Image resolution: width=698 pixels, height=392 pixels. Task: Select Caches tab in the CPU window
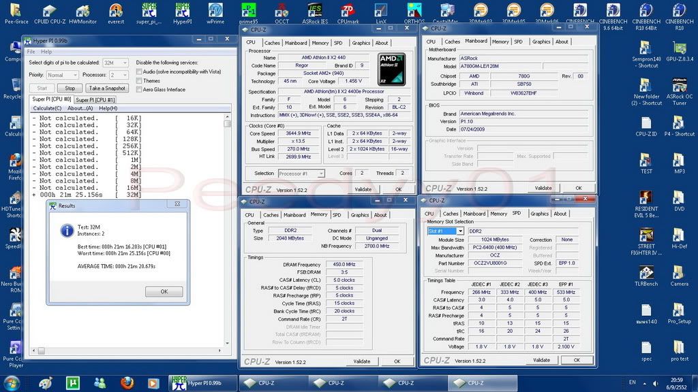pyautogui.click(x=272, y=43)
